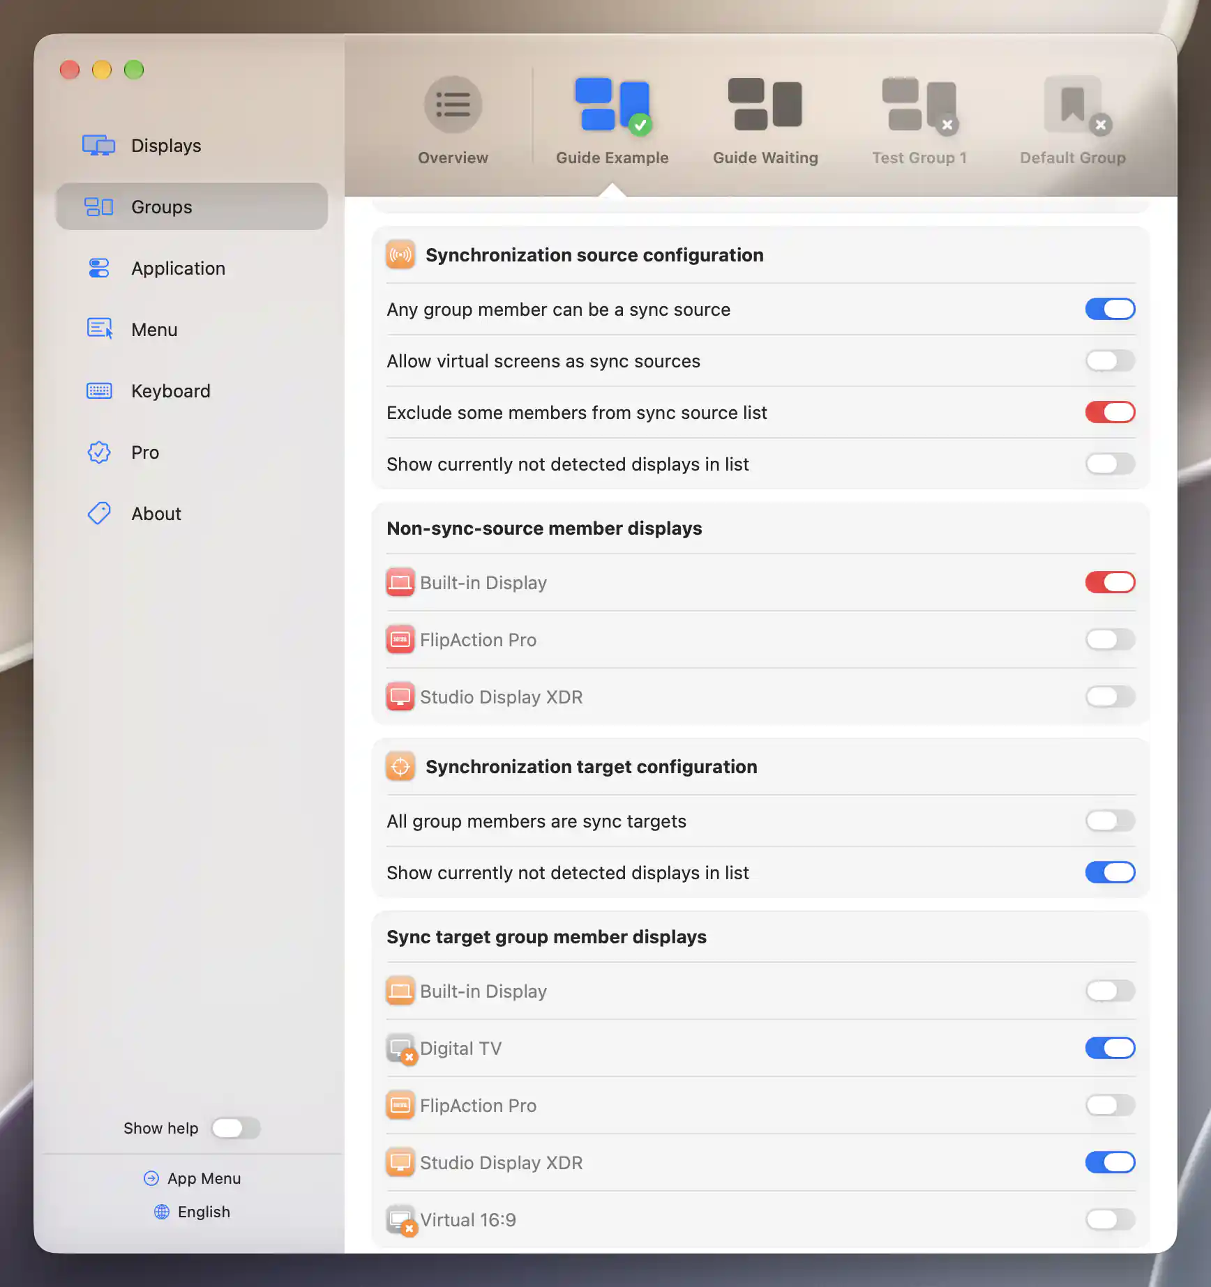Enable FlipAction Pro as sync target

point(1110,1106)
